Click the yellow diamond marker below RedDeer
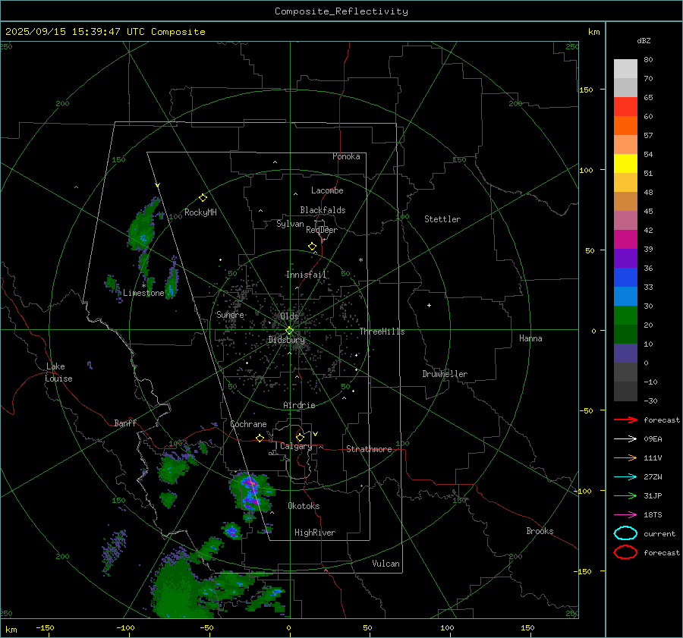The height and width of the screenshot is (638, 683). coord(312,247)
